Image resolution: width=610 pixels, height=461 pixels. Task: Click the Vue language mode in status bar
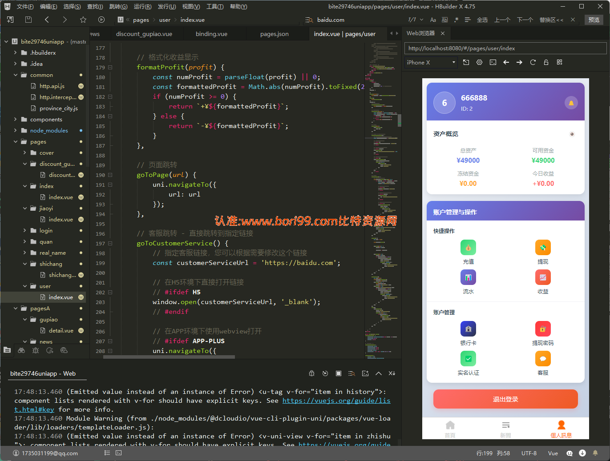tap(553, 453)
